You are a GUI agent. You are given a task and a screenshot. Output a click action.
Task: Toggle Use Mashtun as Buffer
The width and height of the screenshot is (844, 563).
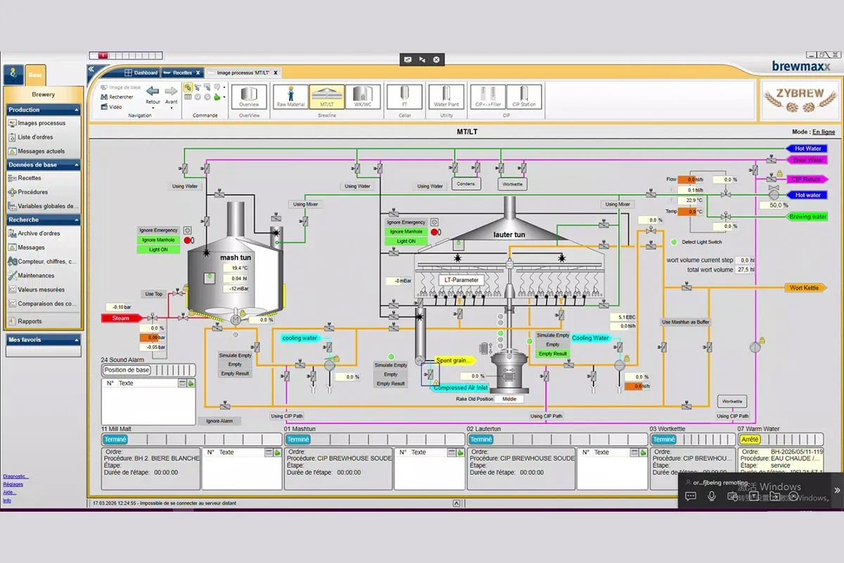(686, 322)
